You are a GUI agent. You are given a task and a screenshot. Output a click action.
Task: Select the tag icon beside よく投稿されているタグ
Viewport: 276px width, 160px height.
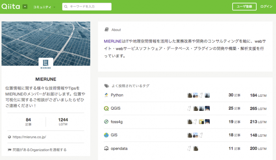[106, 86]
